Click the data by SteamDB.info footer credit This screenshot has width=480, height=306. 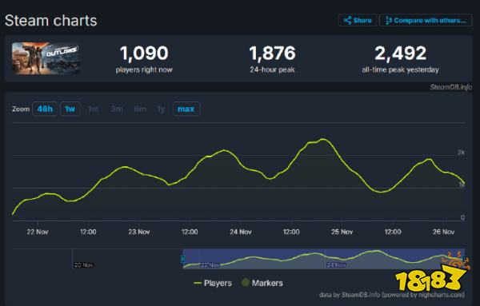pos(391,295)
